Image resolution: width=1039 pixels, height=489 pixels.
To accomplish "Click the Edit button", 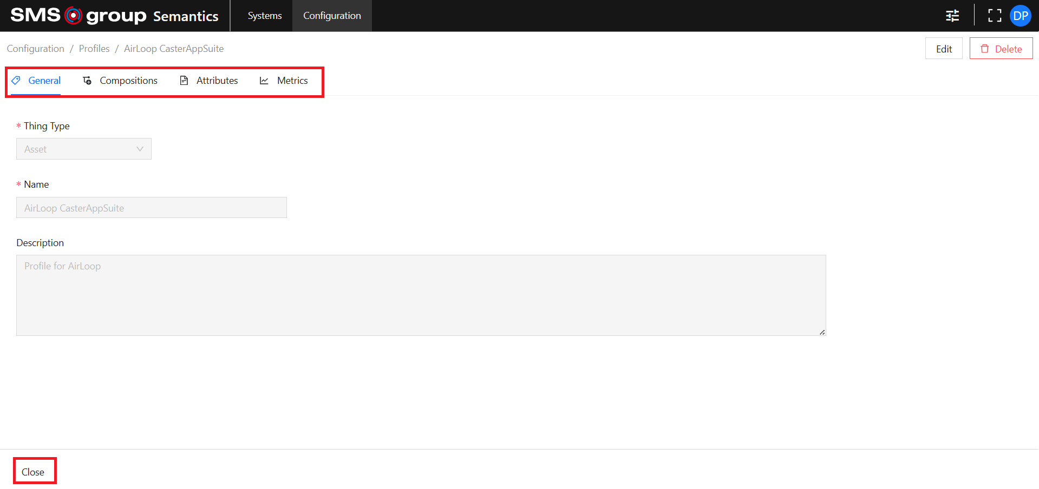I will (x=944, y=49).
